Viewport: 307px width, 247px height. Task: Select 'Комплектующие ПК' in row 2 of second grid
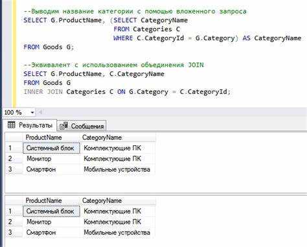118,222
